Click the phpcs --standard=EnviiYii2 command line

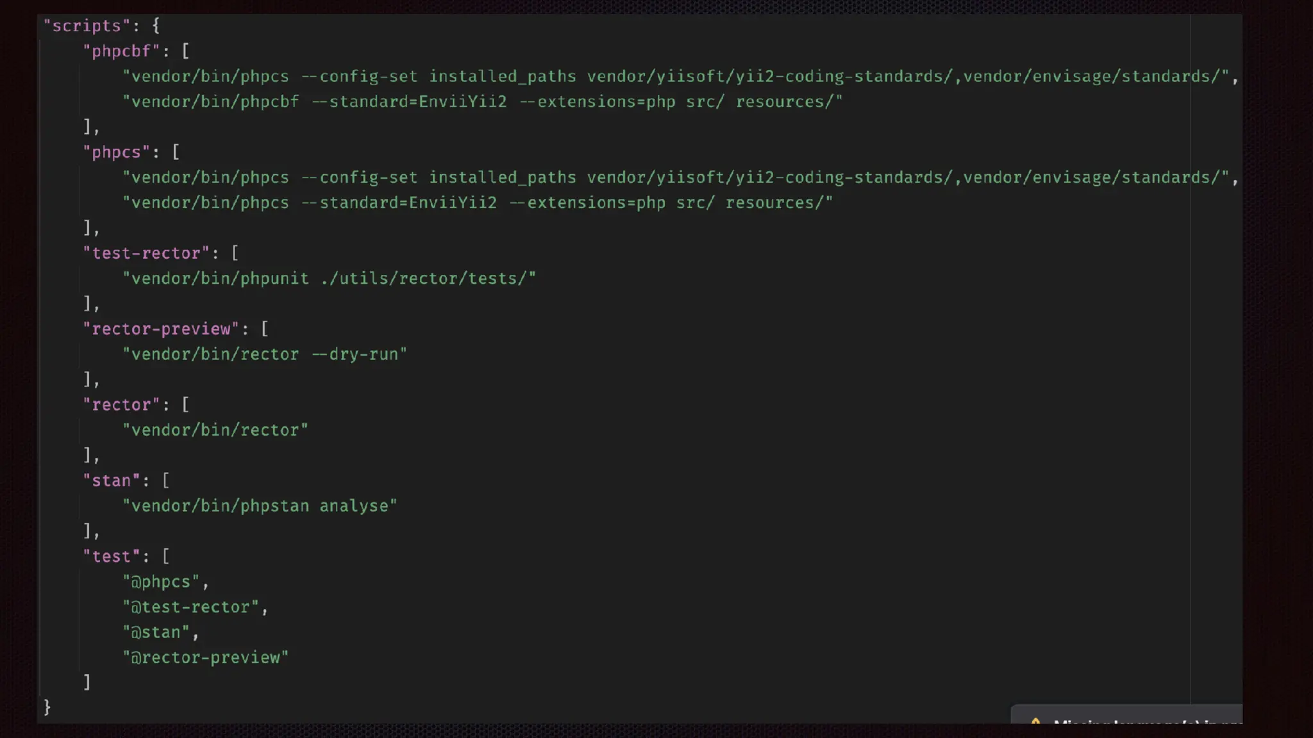(478, 203)
